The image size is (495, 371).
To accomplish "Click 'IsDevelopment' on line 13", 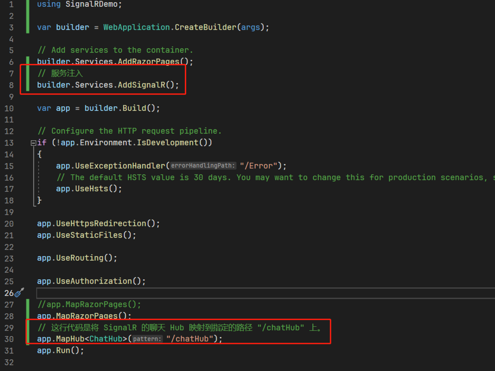I will [x=167, y=143].
